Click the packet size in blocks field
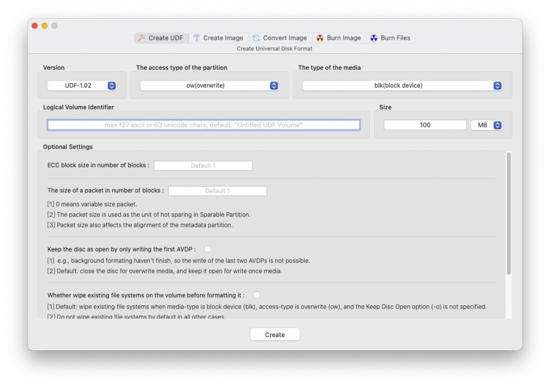This screenshot has width=550, height=387. click(218, 191)
